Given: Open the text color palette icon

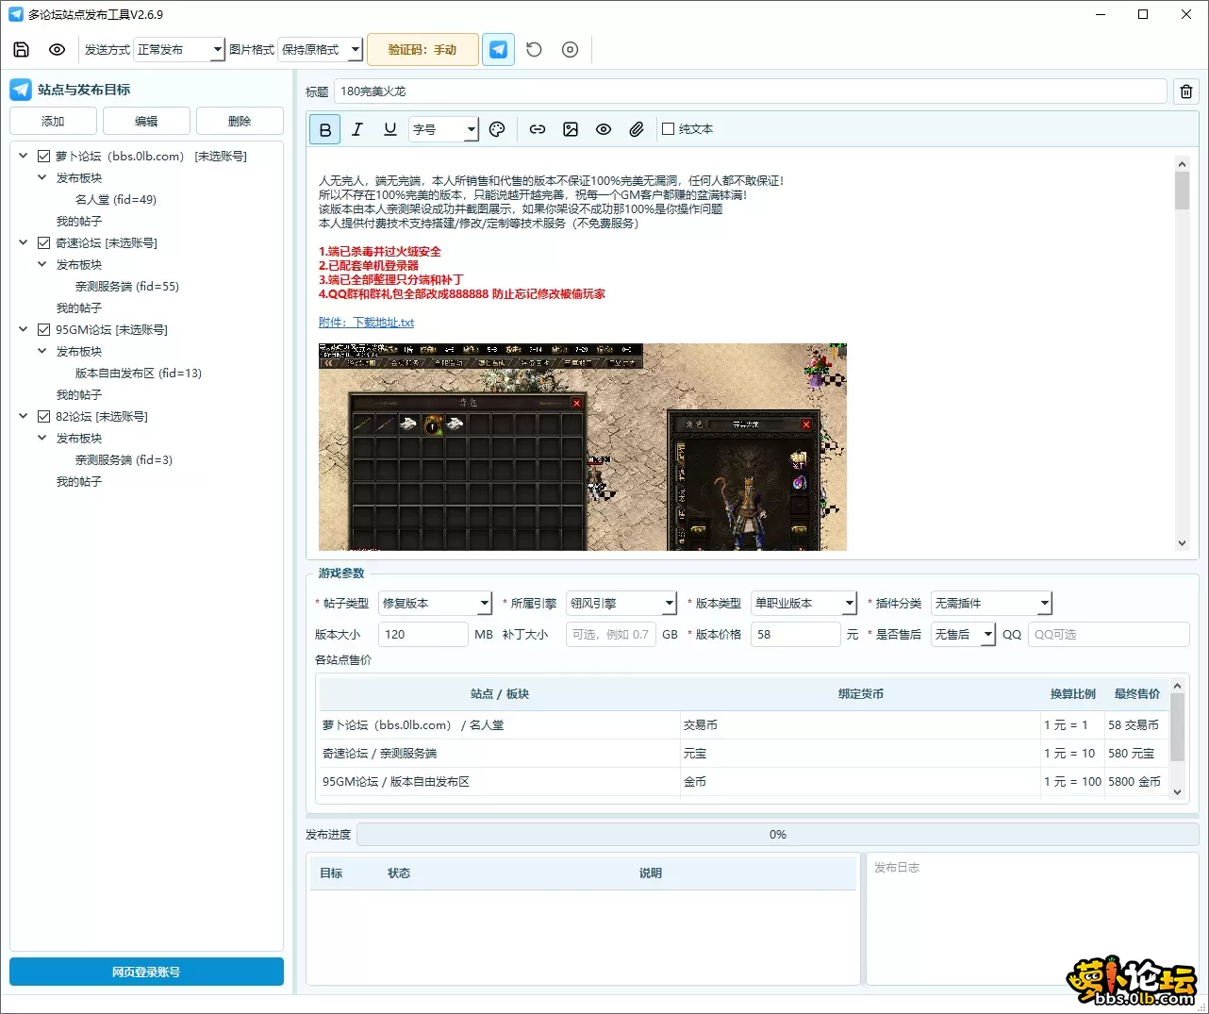Looking at the screenshot, I should click(498, 130).
